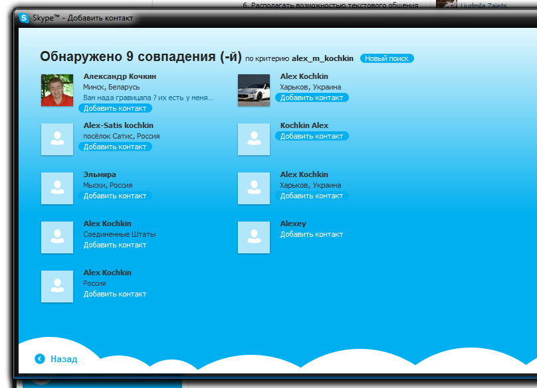Click Kochkin Alex placeholder avatar
Viewport: 537px width, 388px height.
point(254,139)
